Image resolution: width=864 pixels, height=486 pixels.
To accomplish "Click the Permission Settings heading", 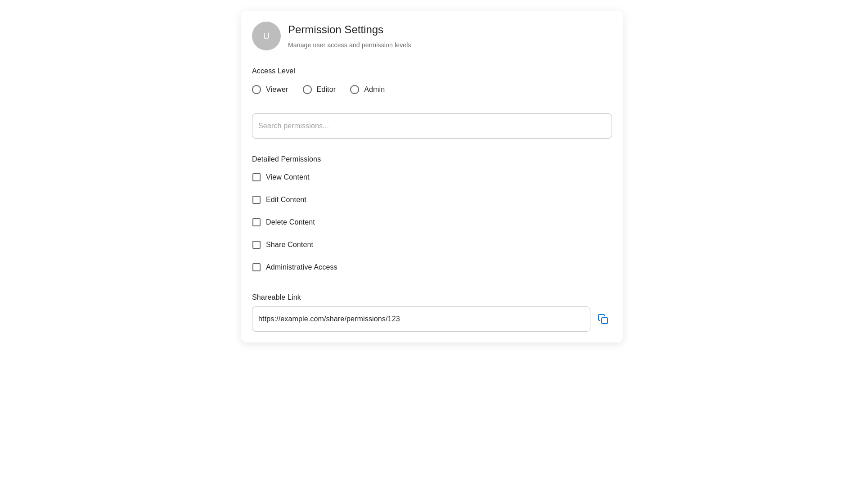I will (x=335, y=30).
